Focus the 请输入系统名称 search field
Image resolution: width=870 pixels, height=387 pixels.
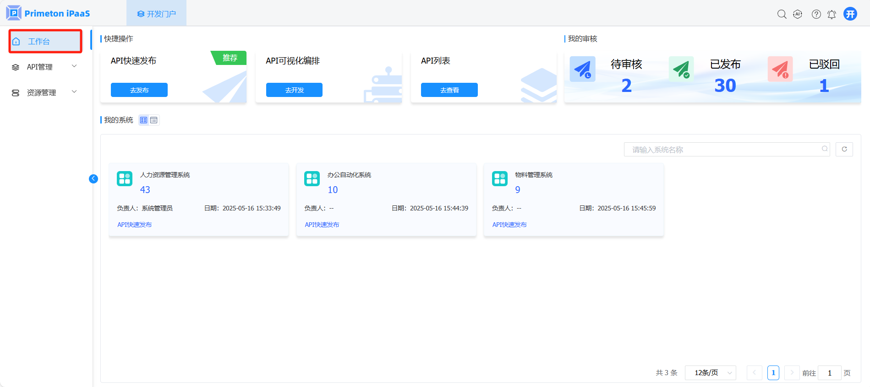coord(724,150)
